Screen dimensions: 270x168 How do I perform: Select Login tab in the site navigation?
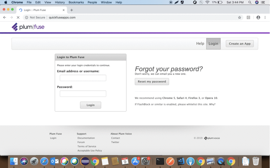pos(213,44)
